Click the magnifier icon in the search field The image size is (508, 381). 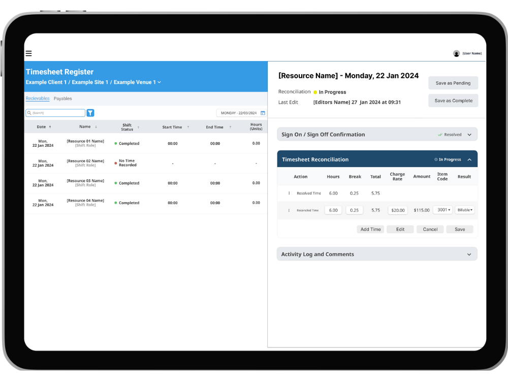[x=30, y=112]
